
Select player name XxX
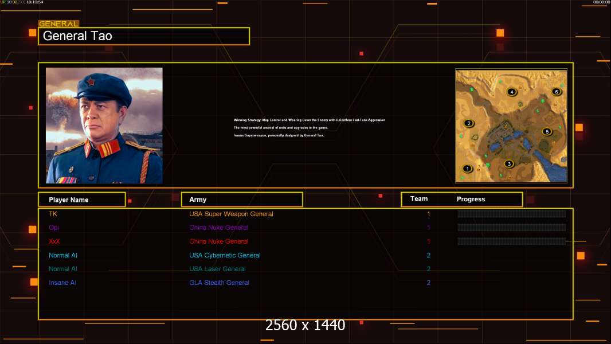pyautogui.click(x=54, y=241)
